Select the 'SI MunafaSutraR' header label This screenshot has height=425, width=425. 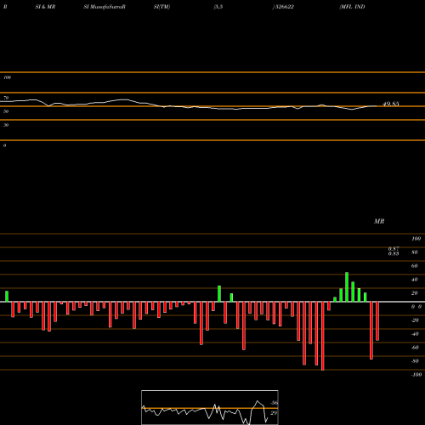coord(105,7)
